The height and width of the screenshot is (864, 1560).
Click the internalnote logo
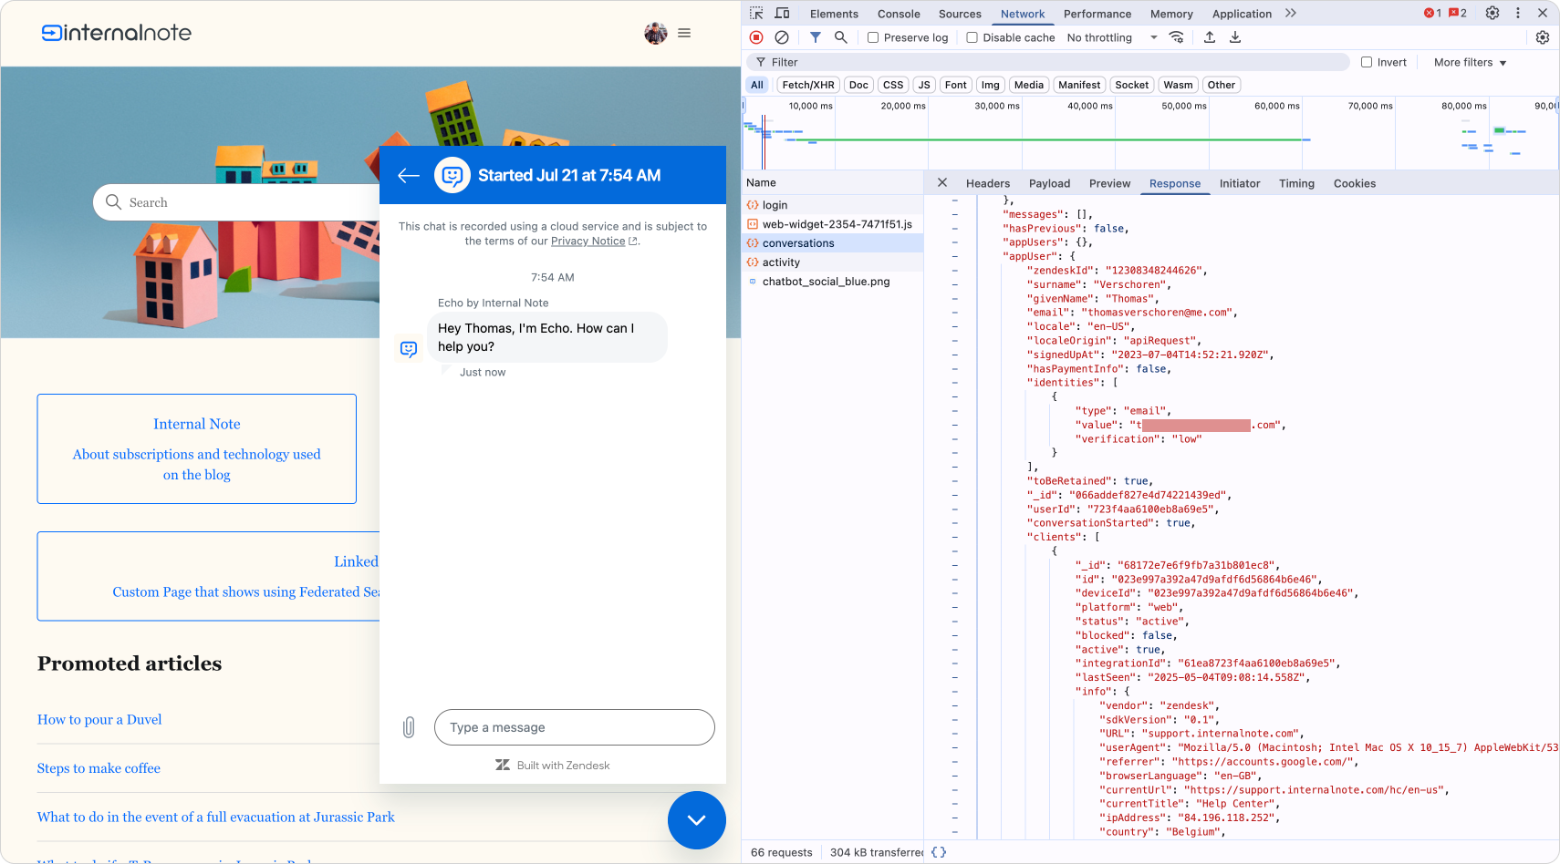117,33
